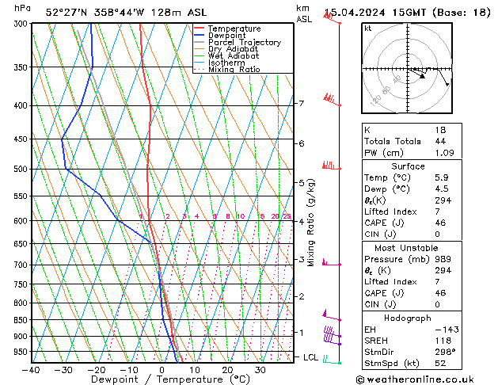Click the Surface Temp value 5.9

coord(442,177)
